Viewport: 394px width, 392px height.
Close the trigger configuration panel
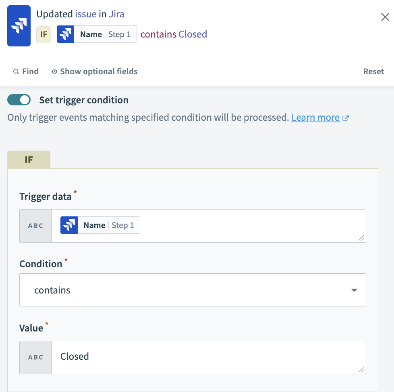[x=385, y=17]
